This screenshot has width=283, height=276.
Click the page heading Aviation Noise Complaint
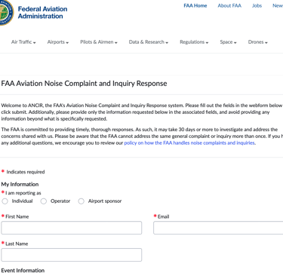(84, 84)
